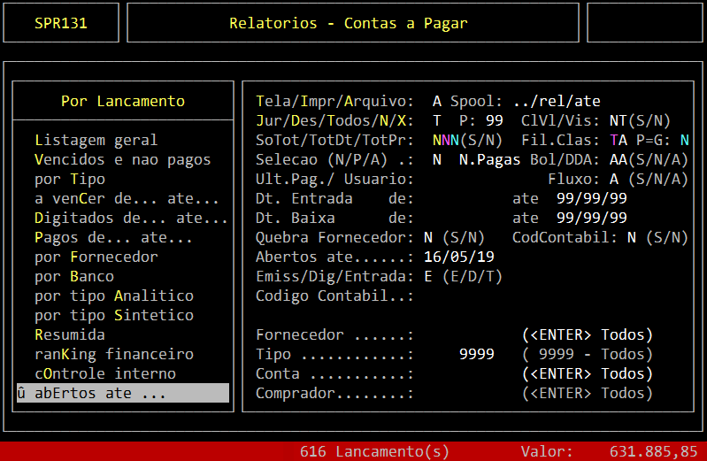Select 'por tipo Sintetico' entry

tap(113, 315)
